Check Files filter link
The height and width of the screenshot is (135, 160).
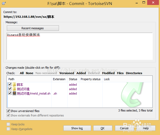[x=120, y=73]
